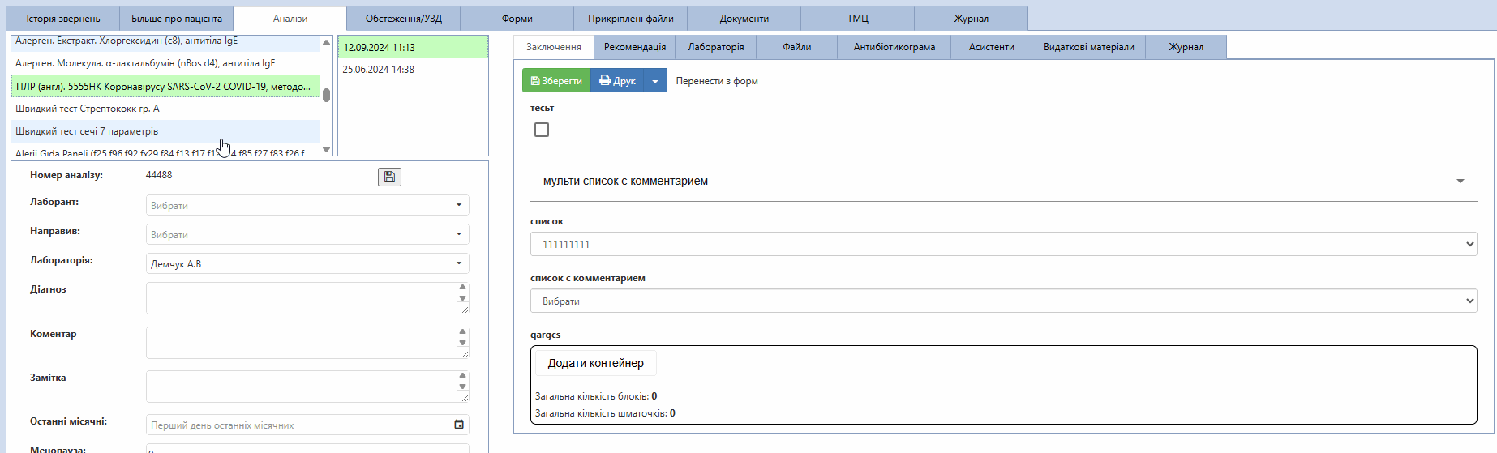Switch to Рекомендація sub-tab
Viewport: 1497px width, 453px height.
pyautogui.click(x=635, y=47)
